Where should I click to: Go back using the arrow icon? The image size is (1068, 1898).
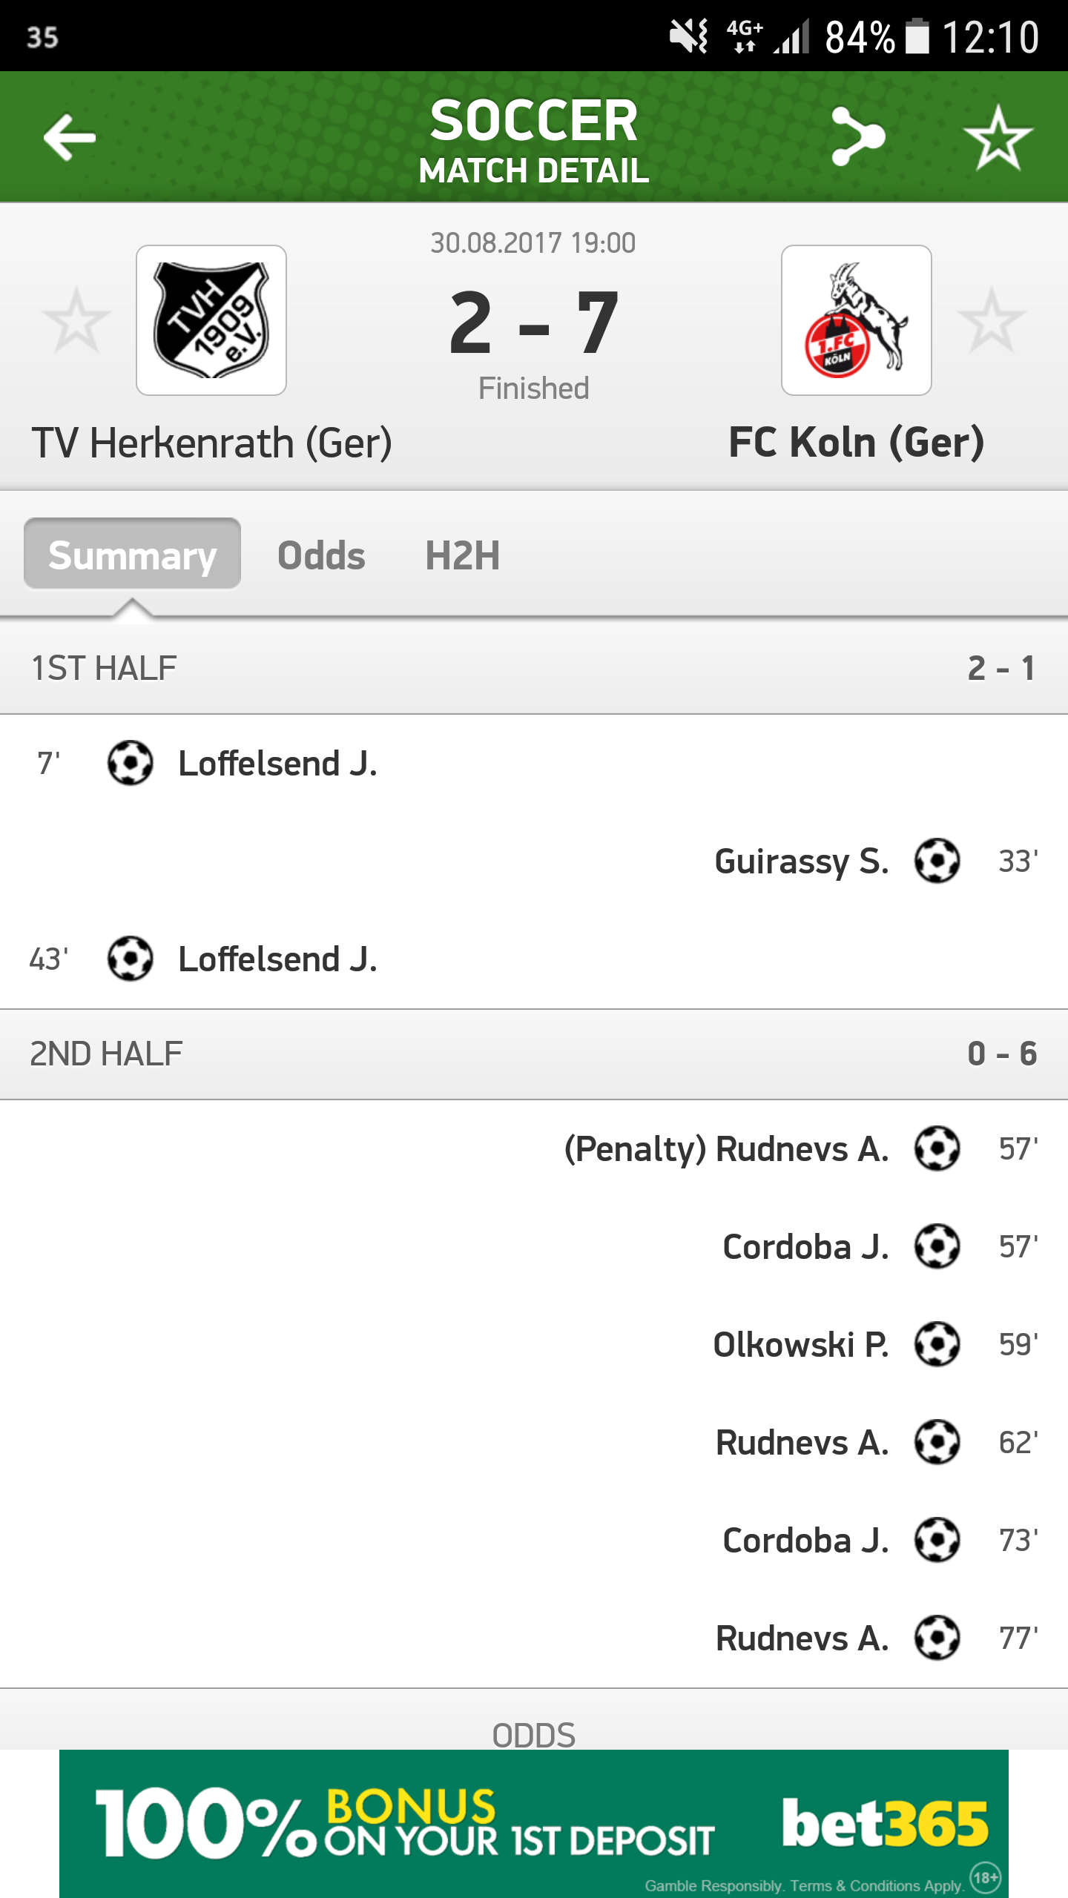click(x=70, y=137)
